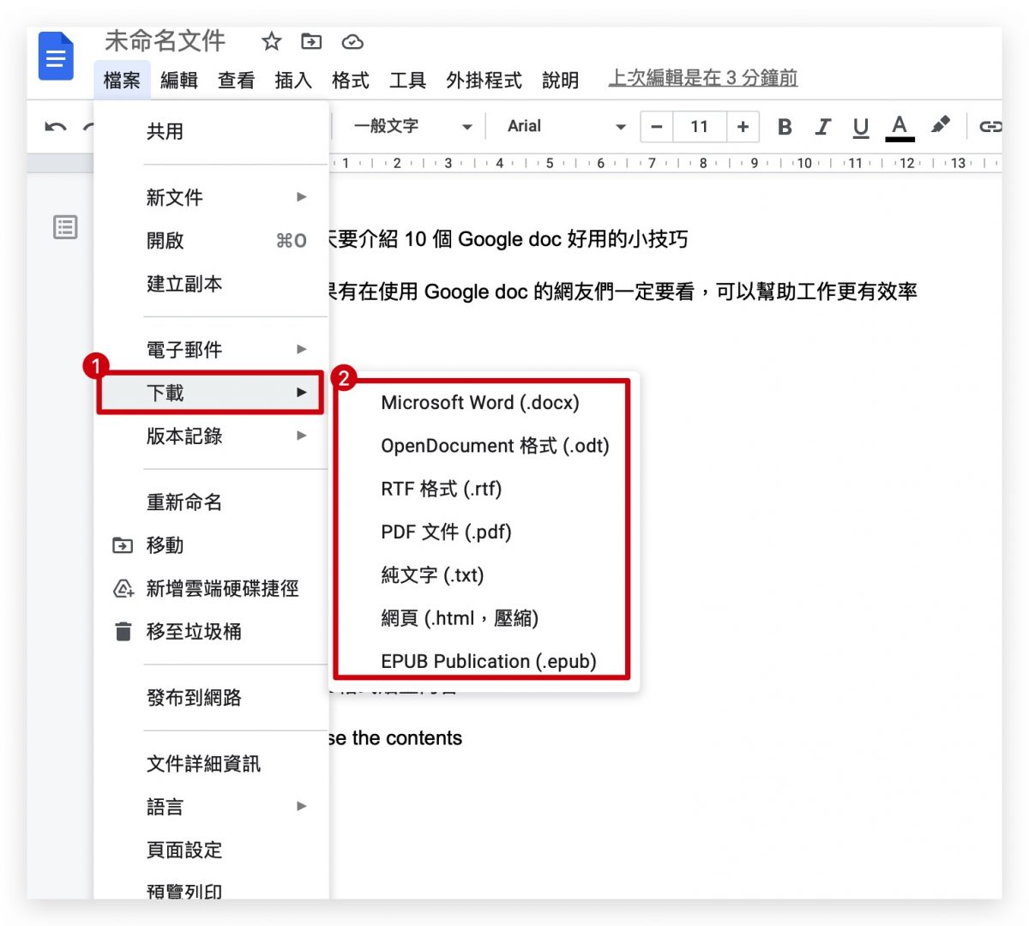1029x926 pixels.
Task: Open the 說明 menu
Action: coord(561,81)
